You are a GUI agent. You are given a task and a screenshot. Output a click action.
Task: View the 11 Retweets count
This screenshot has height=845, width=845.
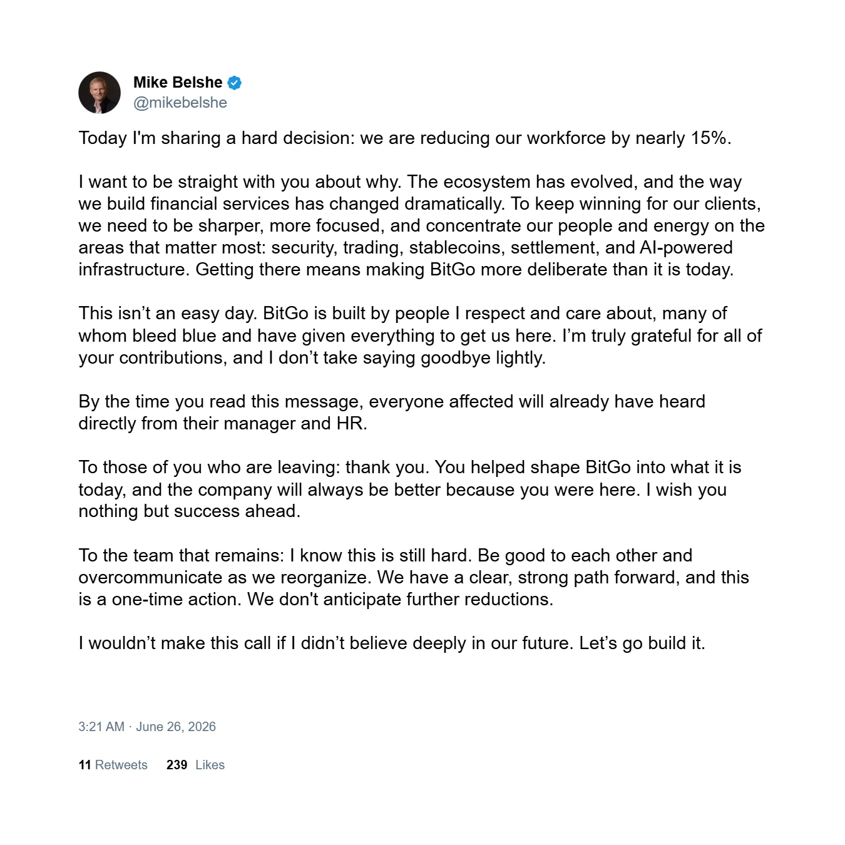pos(113,765)
